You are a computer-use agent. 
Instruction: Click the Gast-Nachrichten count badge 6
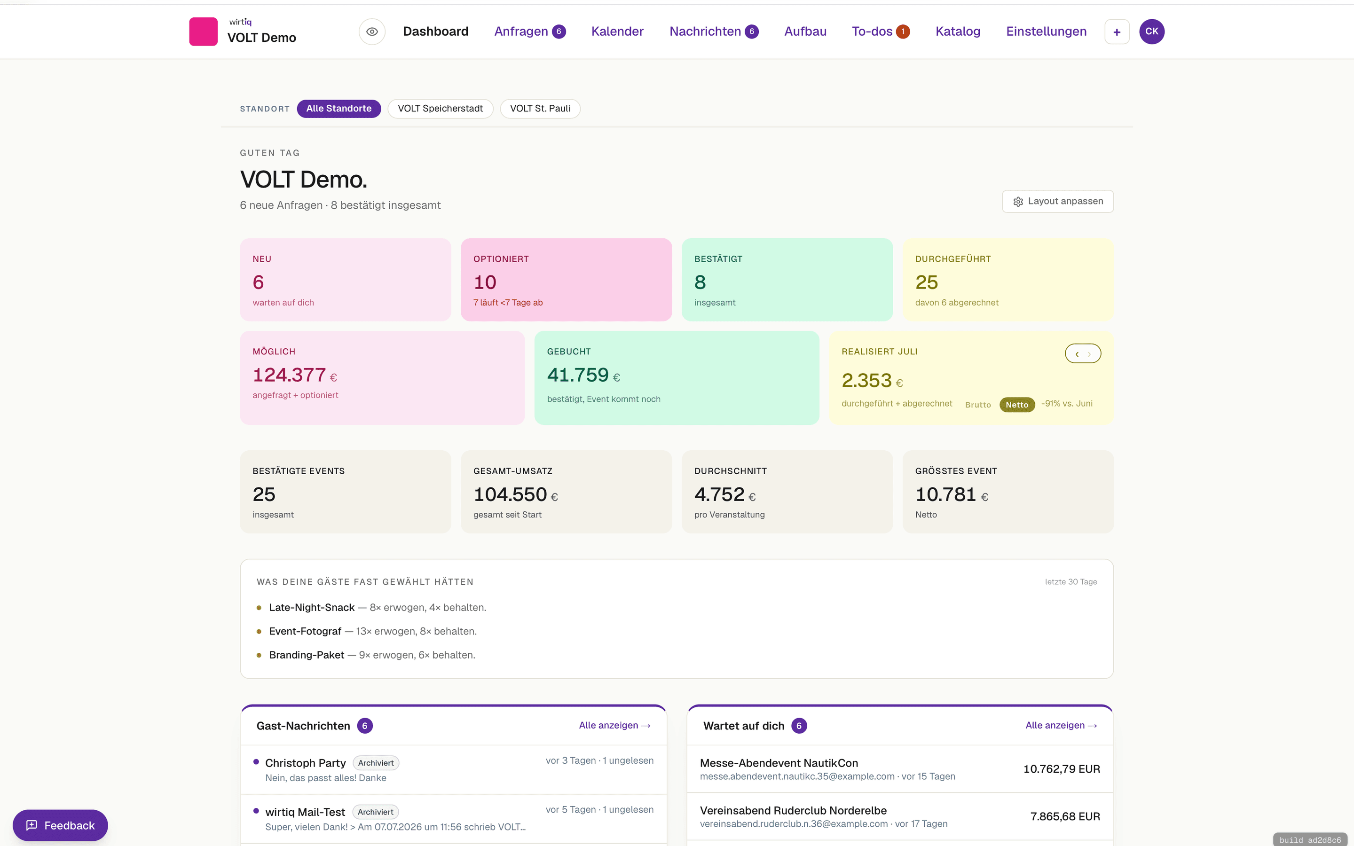tap(365, 726)
